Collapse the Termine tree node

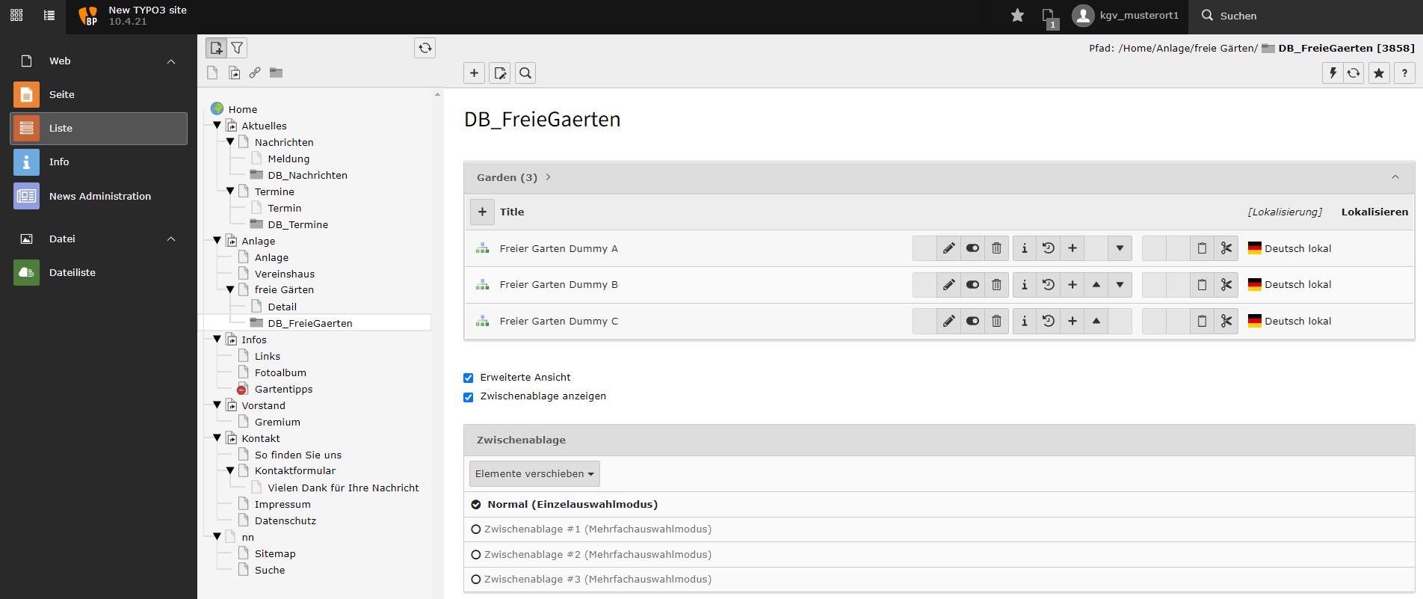click(230, 191)
